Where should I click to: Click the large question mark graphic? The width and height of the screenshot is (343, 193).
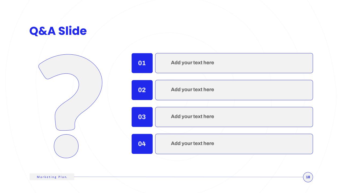pos(70,106)
